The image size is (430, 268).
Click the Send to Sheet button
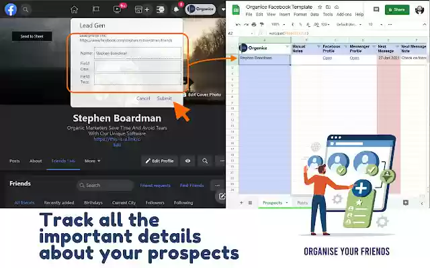[32, 36]
